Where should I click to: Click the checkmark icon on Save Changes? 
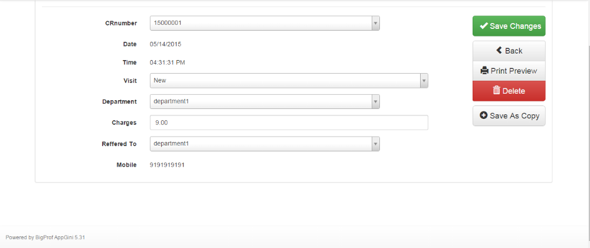click(484, 26)
